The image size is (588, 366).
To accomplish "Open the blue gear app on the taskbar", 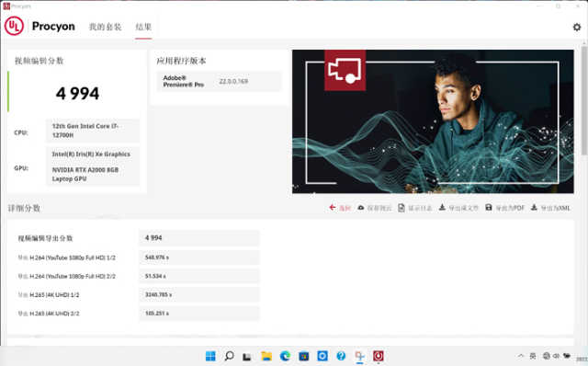I will point(322,356).
